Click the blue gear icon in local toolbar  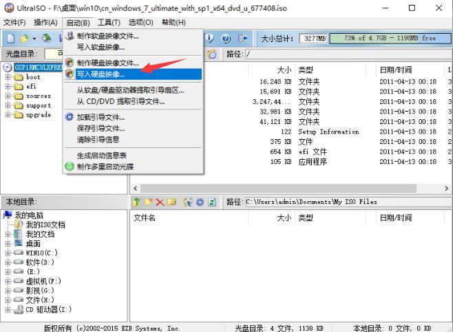(x=200, y=202)
